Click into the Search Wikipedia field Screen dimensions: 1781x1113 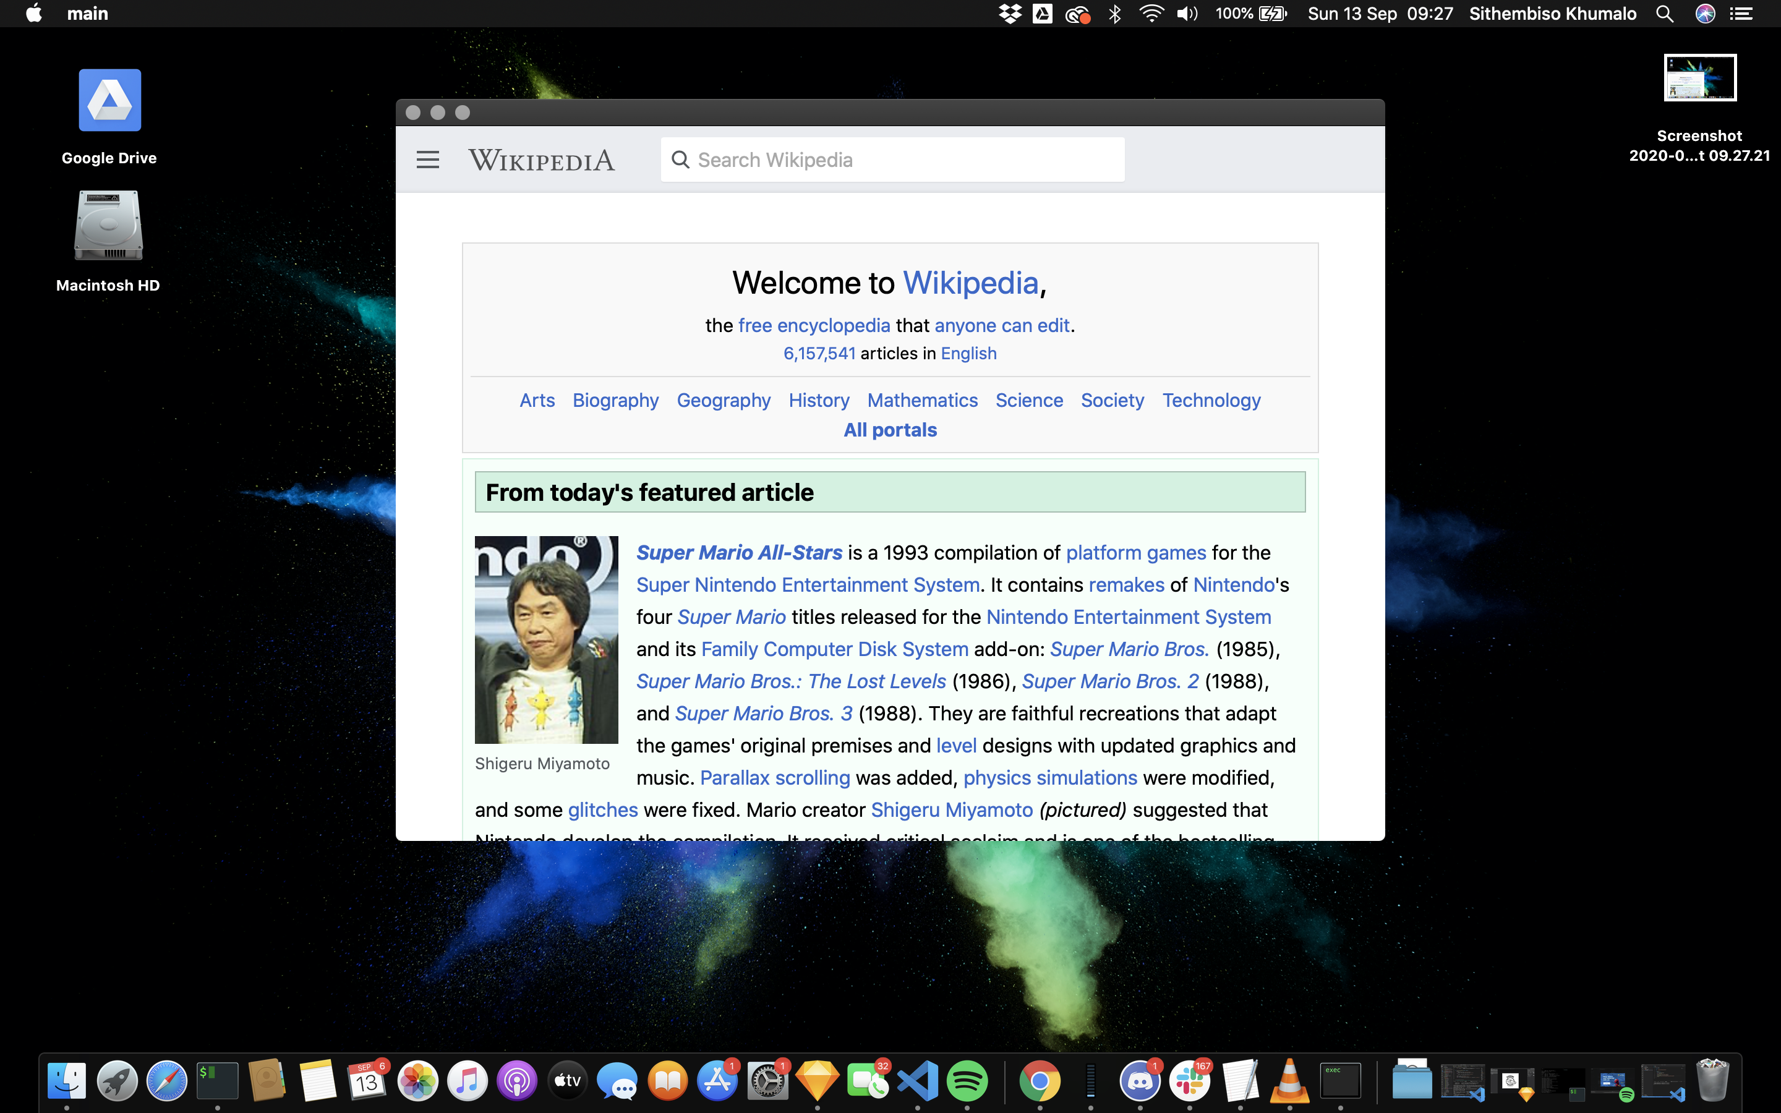(x=892, y=160)
